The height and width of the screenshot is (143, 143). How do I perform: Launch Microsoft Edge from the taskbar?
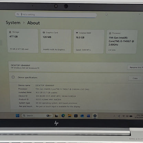coord(63,116)
